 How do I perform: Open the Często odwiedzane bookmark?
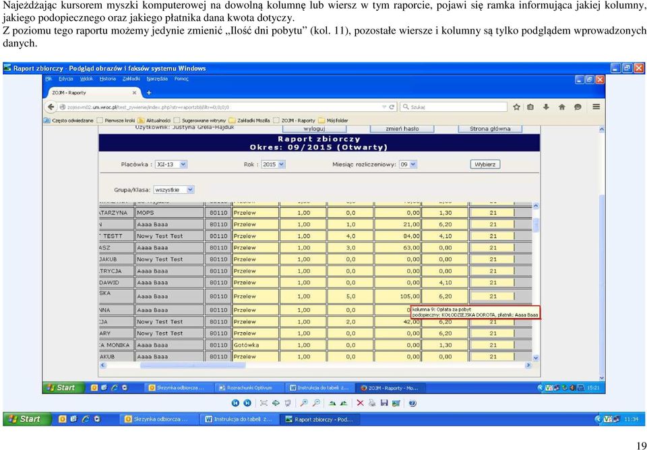click(69, 121)
